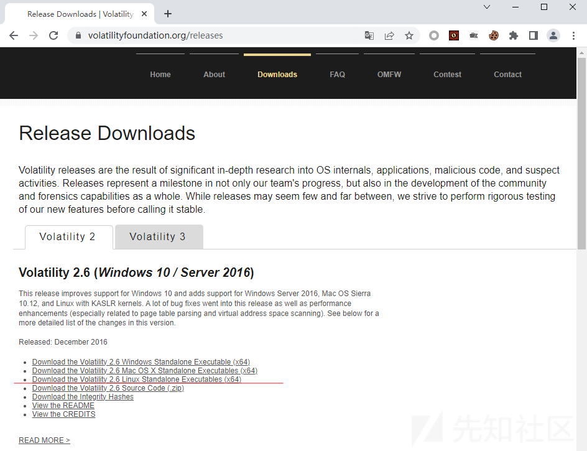
Task: Click the browser forward arrow
Action: tap(34, 35)
